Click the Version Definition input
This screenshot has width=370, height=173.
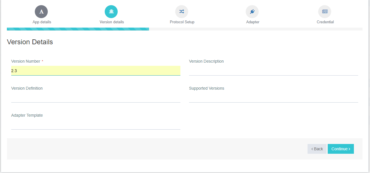tap(96, 98)
